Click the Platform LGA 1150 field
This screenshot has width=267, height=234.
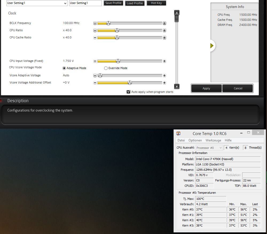tap(228, 164)
